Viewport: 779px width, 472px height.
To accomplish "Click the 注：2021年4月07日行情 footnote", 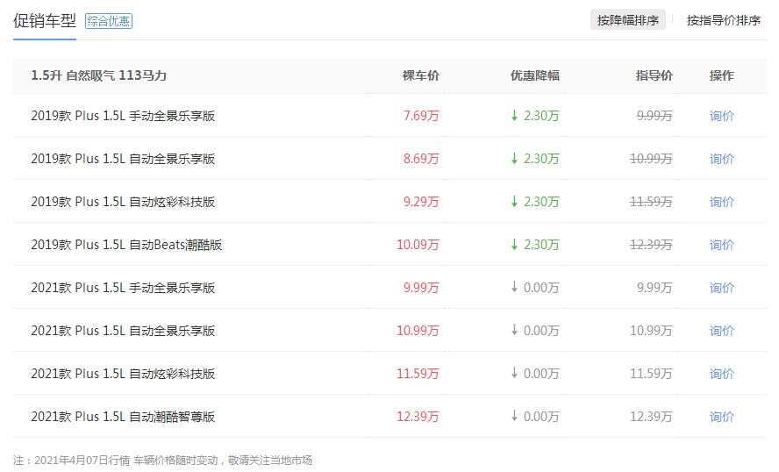I will tap(162, 461).
